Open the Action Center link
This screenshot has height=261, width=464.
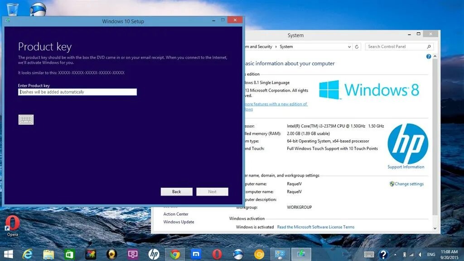pos(176,214)
